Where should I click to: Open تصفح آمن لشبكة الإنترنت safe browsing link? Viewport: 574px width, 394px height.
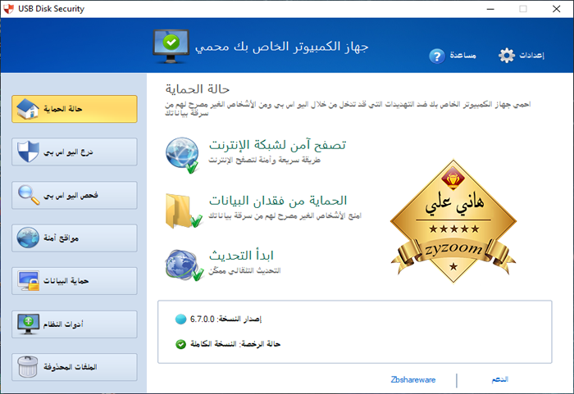(x=277, y=145)
